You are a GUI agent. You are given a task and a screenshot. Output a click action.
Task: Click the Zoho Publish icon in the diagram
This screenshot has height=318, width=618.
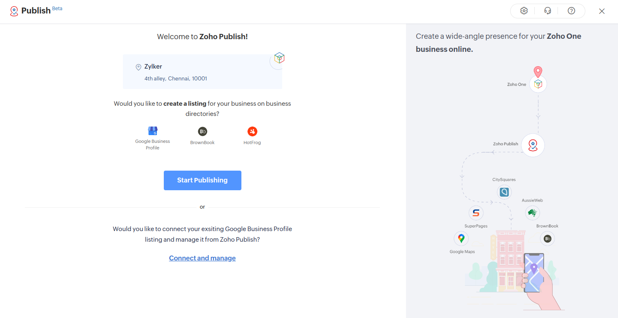pos(533,145)
